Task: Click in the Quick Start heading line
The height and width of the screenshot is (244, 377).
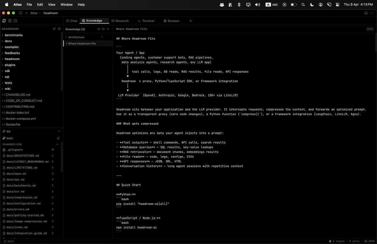Action: point(128,185)
